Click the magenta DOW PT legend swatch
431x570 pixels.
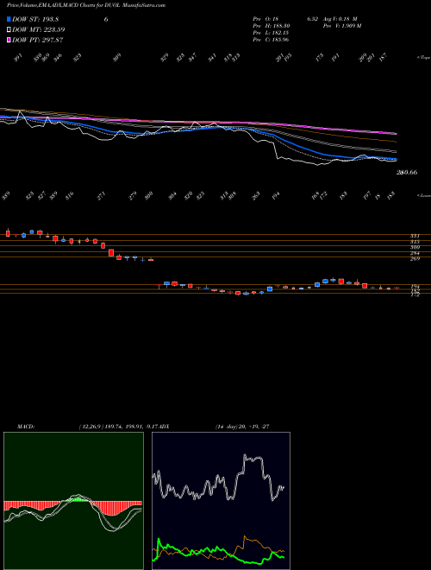click(x=9, y=40)
